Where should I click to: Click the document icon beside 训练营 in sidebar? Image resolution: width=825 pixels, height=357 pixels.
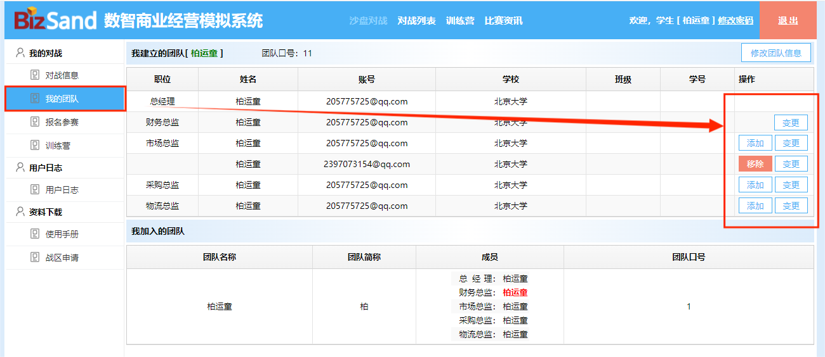[35, 146]
